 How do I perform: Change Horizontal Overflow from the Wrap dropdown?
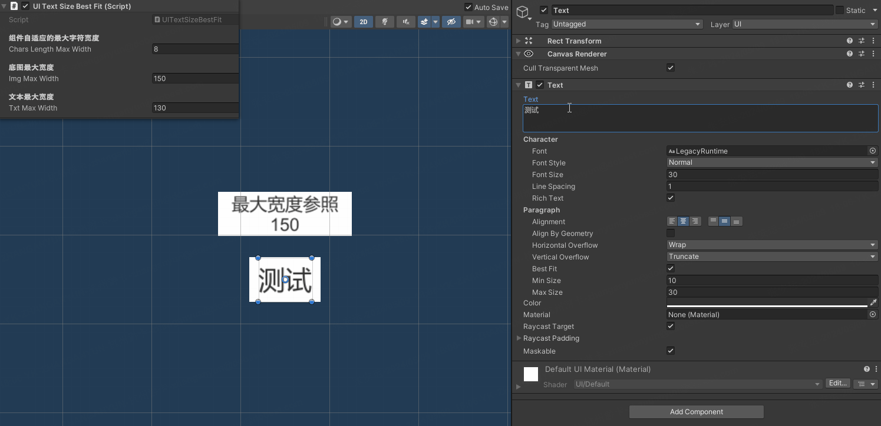point(772,245)
